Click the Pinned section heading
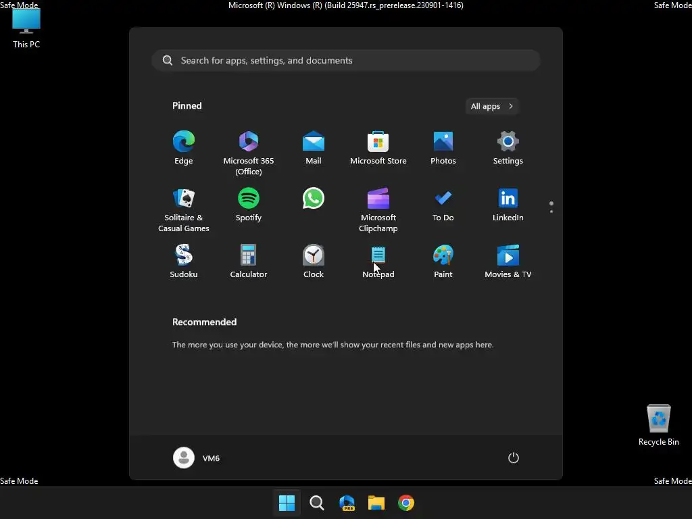 (187, 106)
